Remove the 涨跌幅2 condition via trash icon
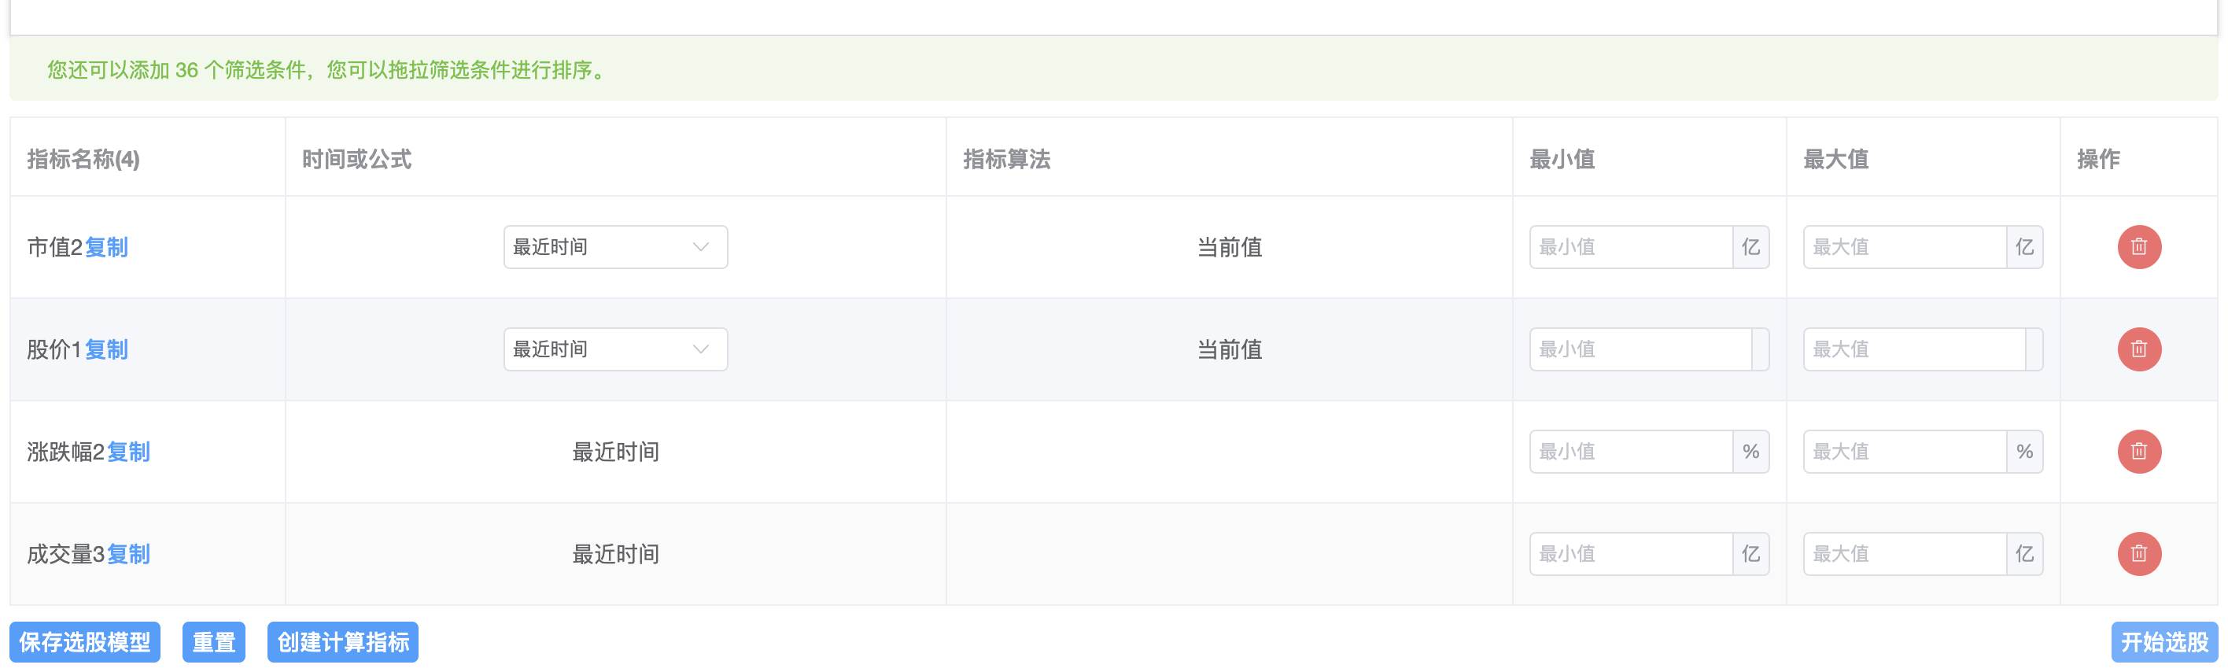This screenshot has height=672, width=2228. [x=2139, y=452]
